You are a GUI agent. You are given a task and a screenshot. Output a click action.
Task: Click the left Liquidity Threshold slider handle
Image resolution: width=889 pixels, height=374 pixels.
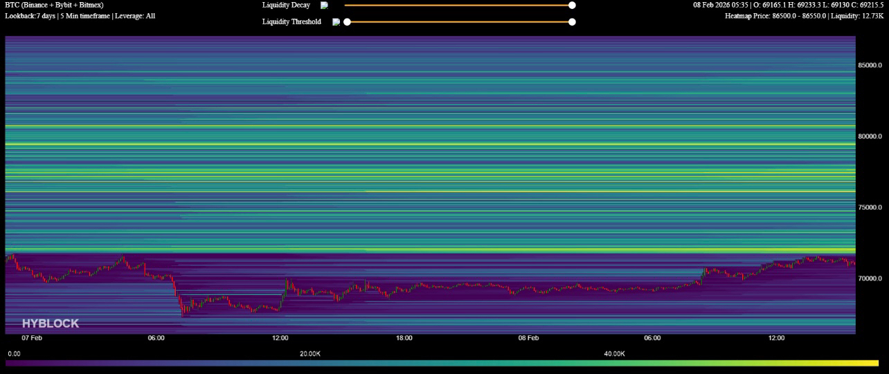[x=347, y=22]
